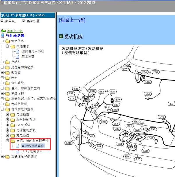Open 基本检查 document

28,57
